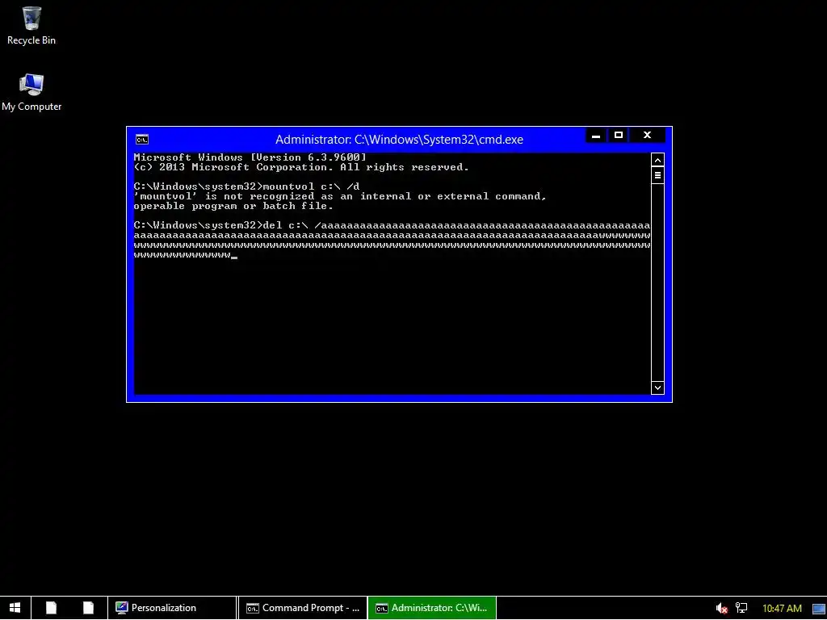Click the 'is not recognized' error line
Image resolution: width=827 pixels, height=620 pixels.
coord(340,196)
